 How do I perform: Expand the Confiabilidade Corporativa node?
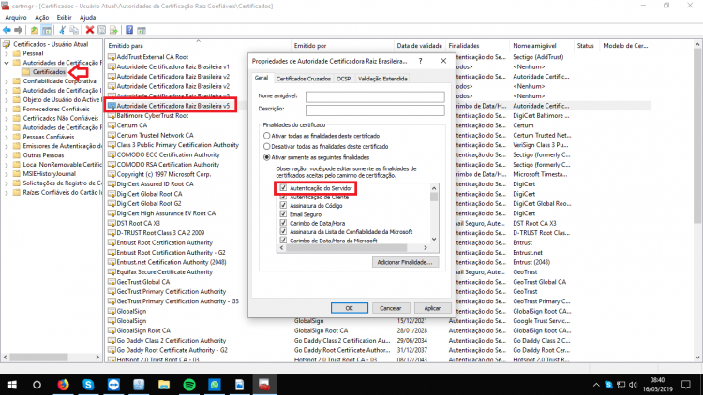point(7,81)
